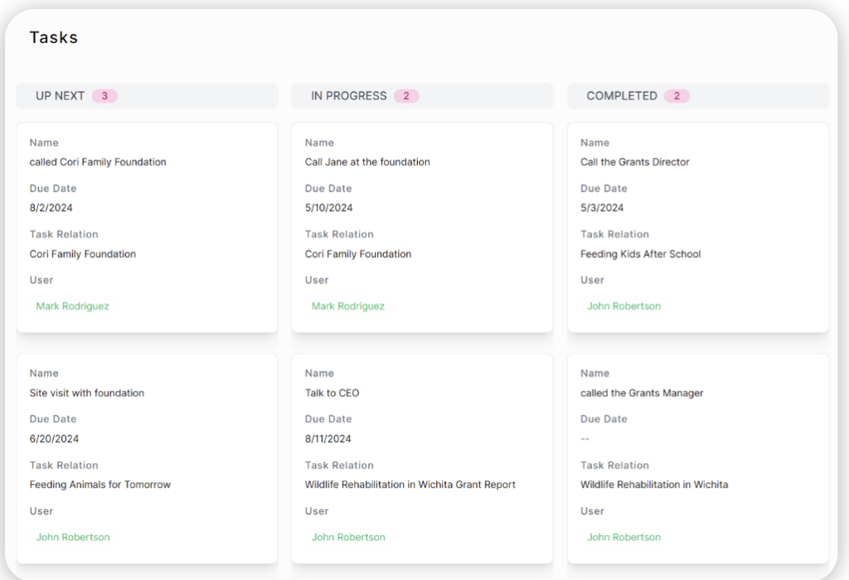Open John Robertson on 'called the Grants Manager' card

(623, 538)
